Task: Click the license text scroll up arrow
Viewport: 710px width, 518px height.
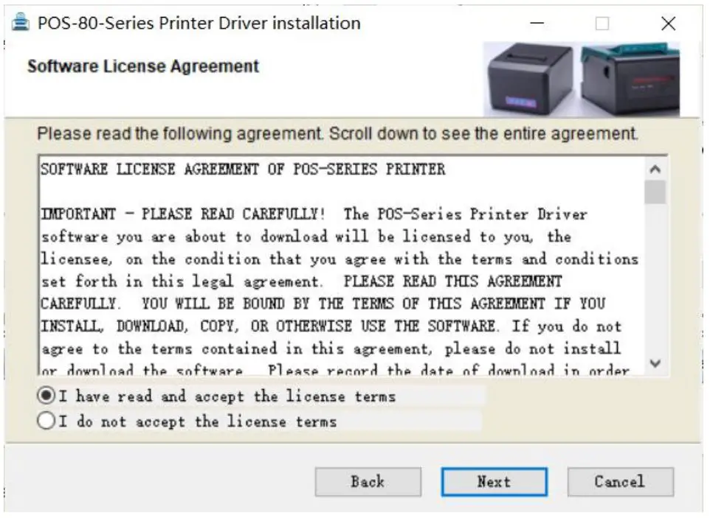Action: coord(655,169)
